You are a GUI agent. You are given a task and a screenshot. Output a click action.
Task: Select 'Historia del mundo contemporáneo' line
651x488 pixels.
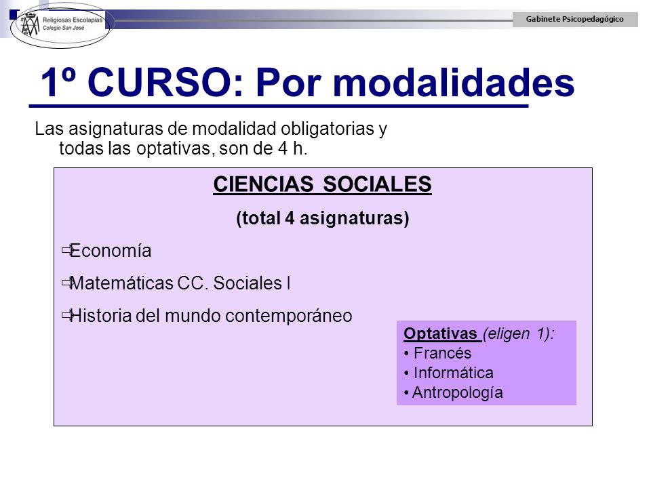(x=211, y=316)
